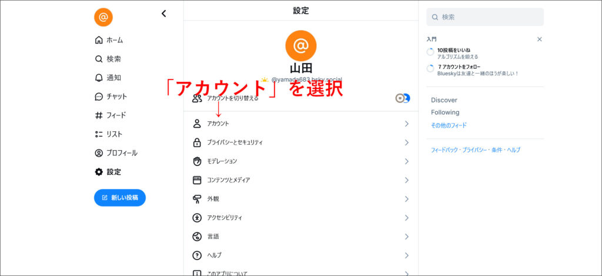Viewport: 602px width, 276px height.
Task: Open 通知 from the sidebar menu
Action: coord(113,78)
